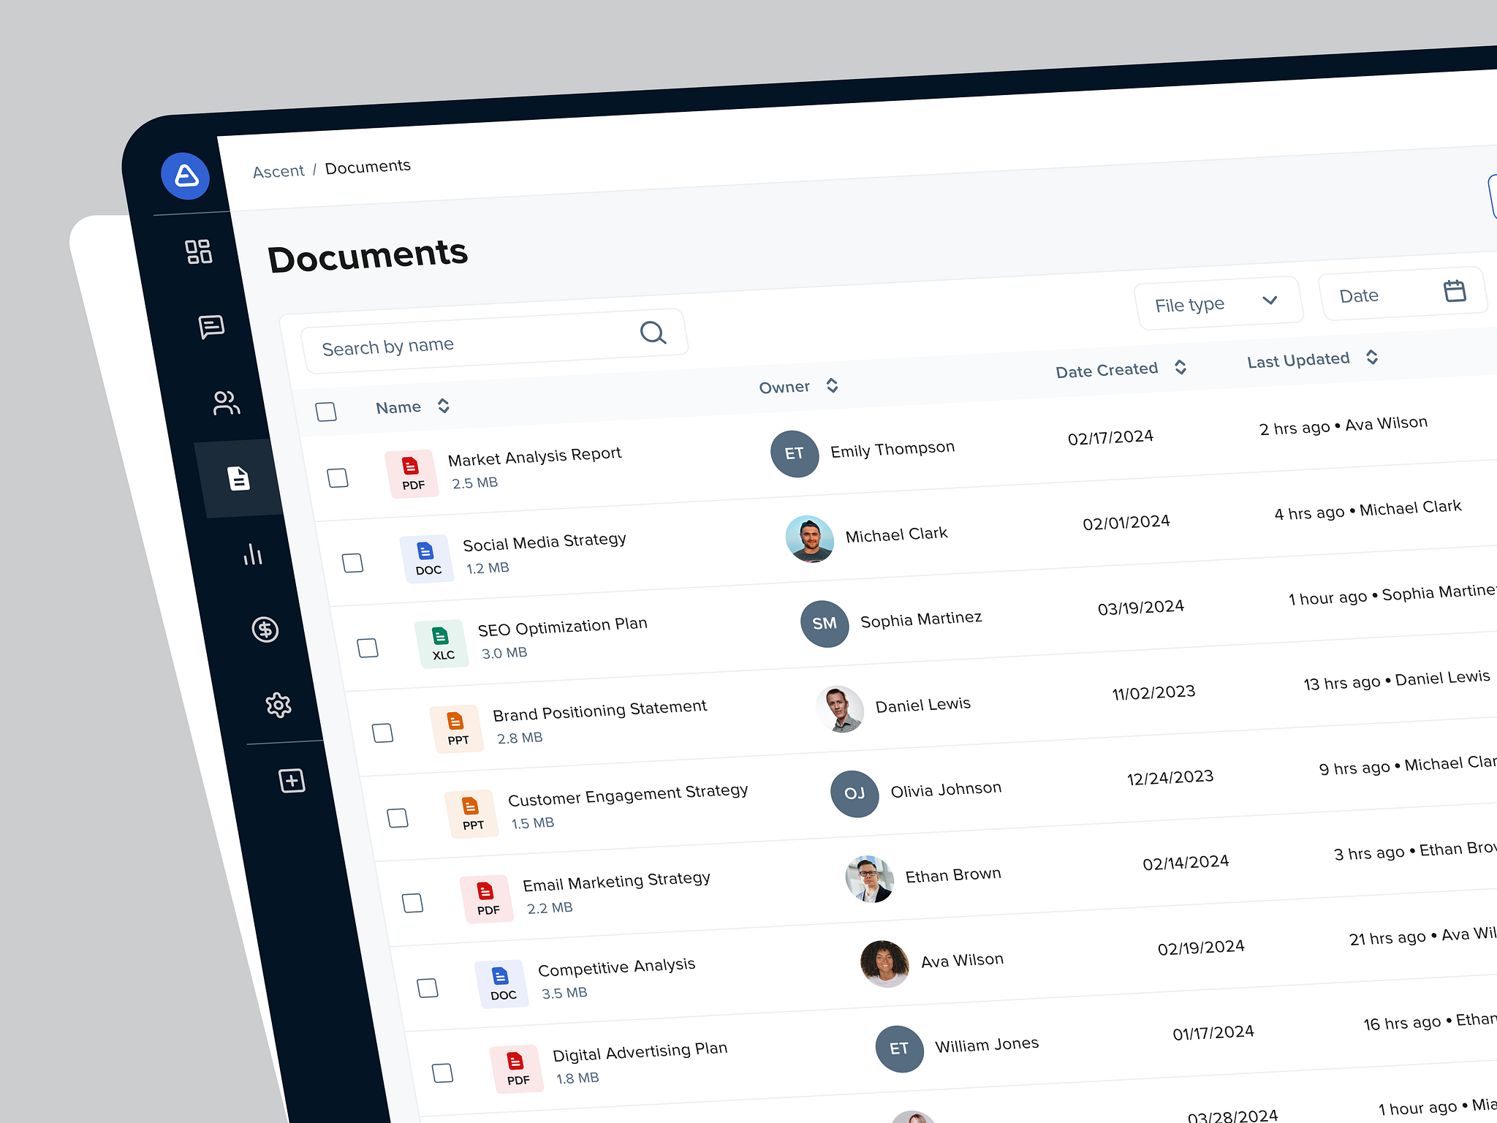Click Sophia Martinez's avatar circle

[x=824, y=624]
